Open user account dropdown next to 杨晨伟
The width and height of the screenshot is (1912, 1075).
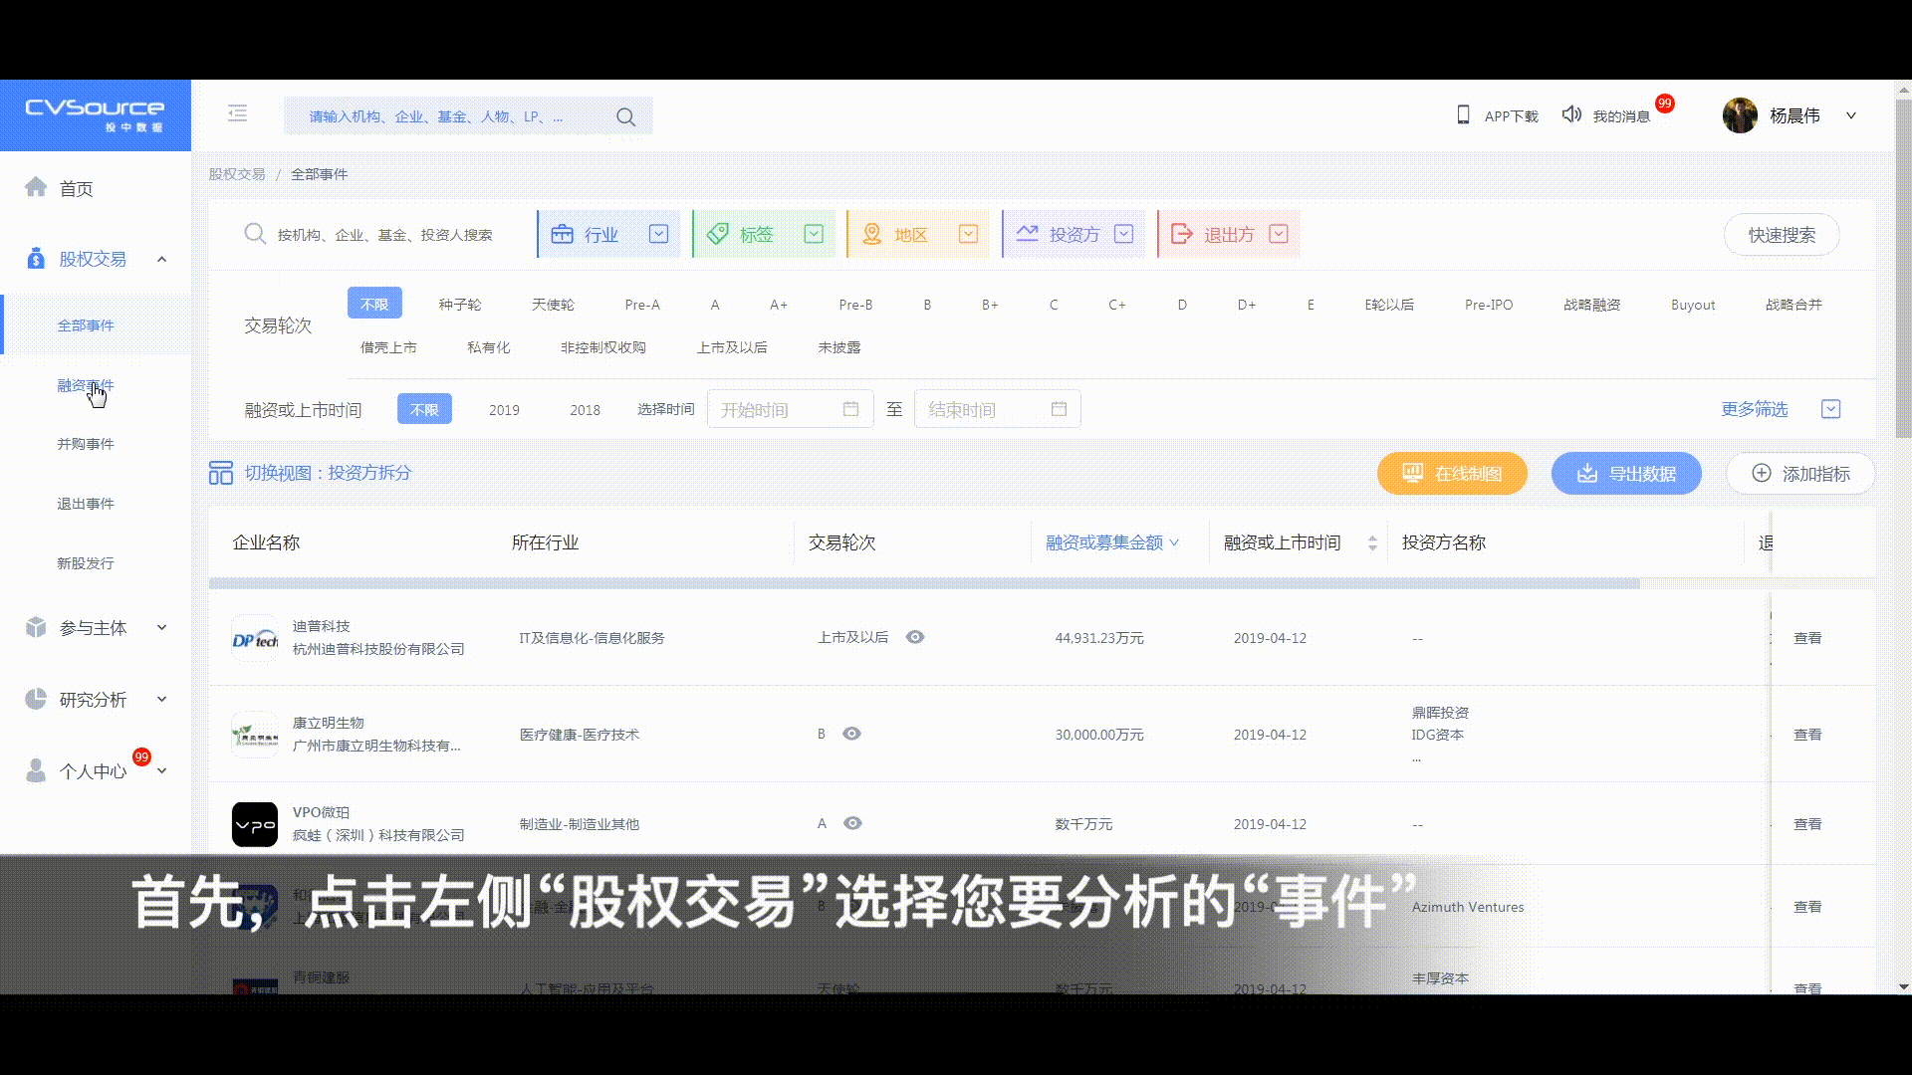coord(1851,115)
